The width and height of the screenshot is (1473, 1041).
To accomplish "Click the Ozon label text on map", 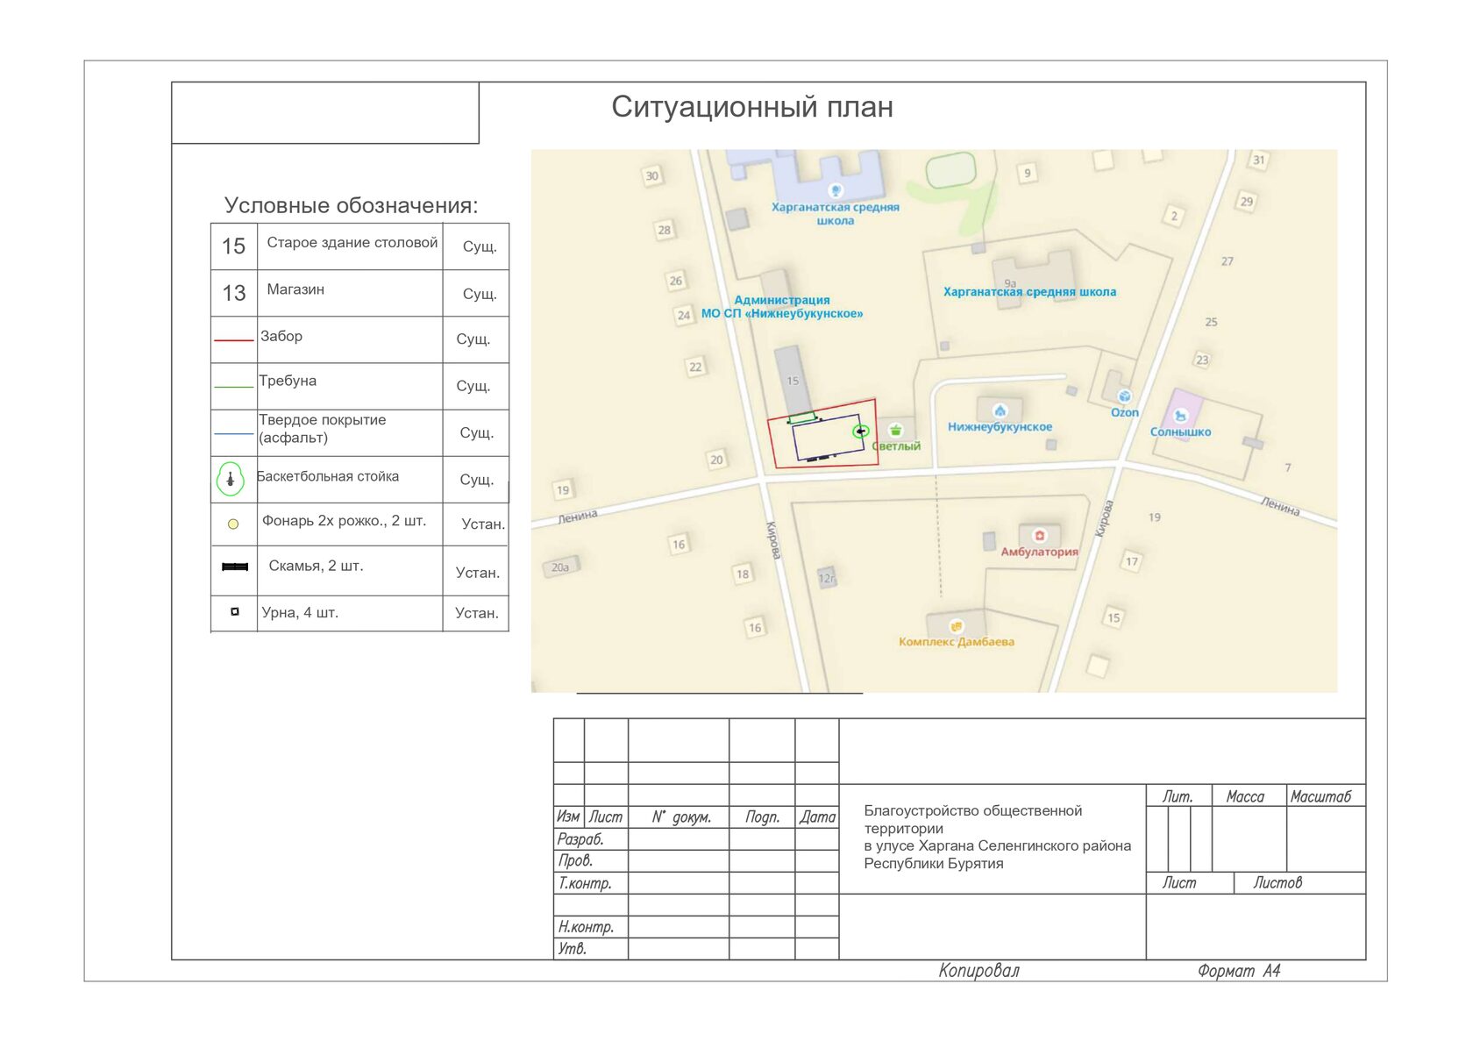I will [1125, 412].
